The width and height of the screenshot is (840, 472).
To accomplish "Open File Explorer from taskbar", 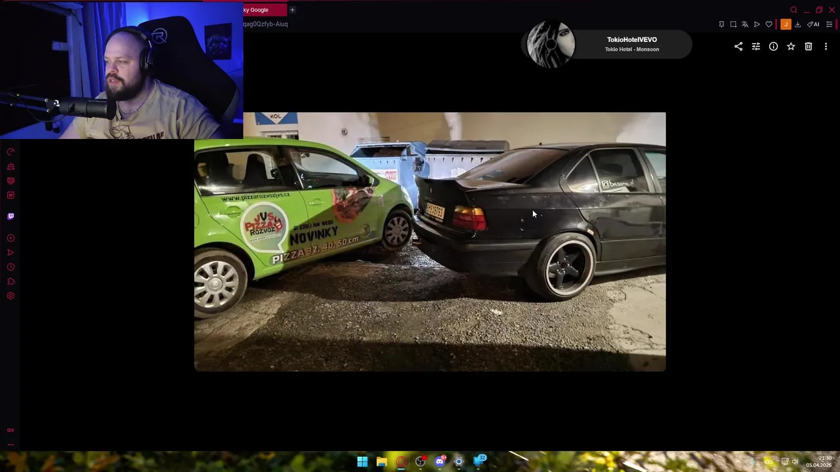I will [x=382, y=462].
